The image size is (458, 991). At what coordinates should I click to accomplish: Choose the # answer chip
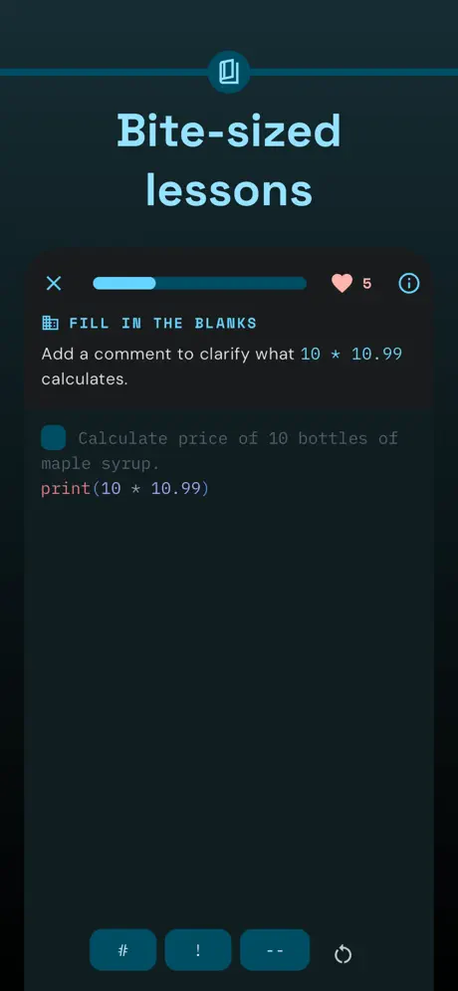tap(123, 949)
